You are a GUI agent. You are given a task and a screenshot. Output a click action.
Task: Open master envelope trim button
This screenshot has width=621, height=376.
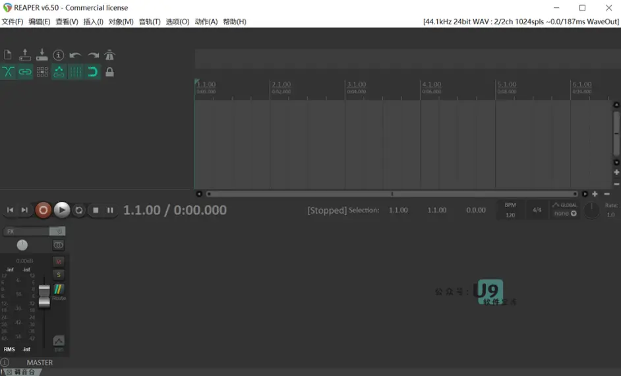pyautogui.click(x=59, y=340)
